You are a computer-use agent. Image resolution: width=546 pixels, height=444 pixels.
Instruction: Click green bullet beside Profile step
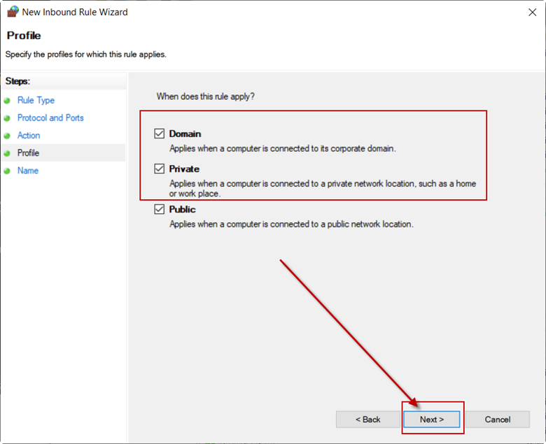click(7, 153)
